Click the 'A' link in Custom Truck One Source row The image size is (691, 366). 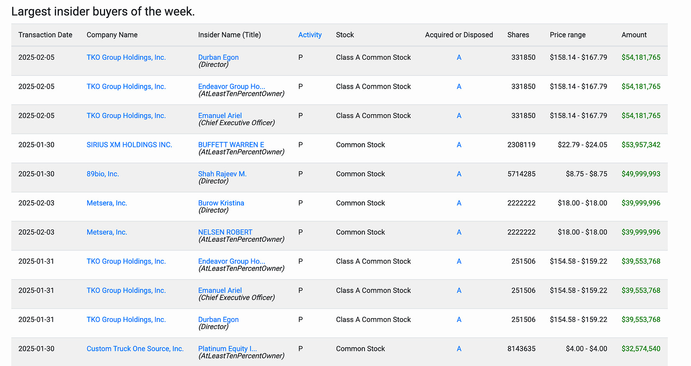[459, 349]
